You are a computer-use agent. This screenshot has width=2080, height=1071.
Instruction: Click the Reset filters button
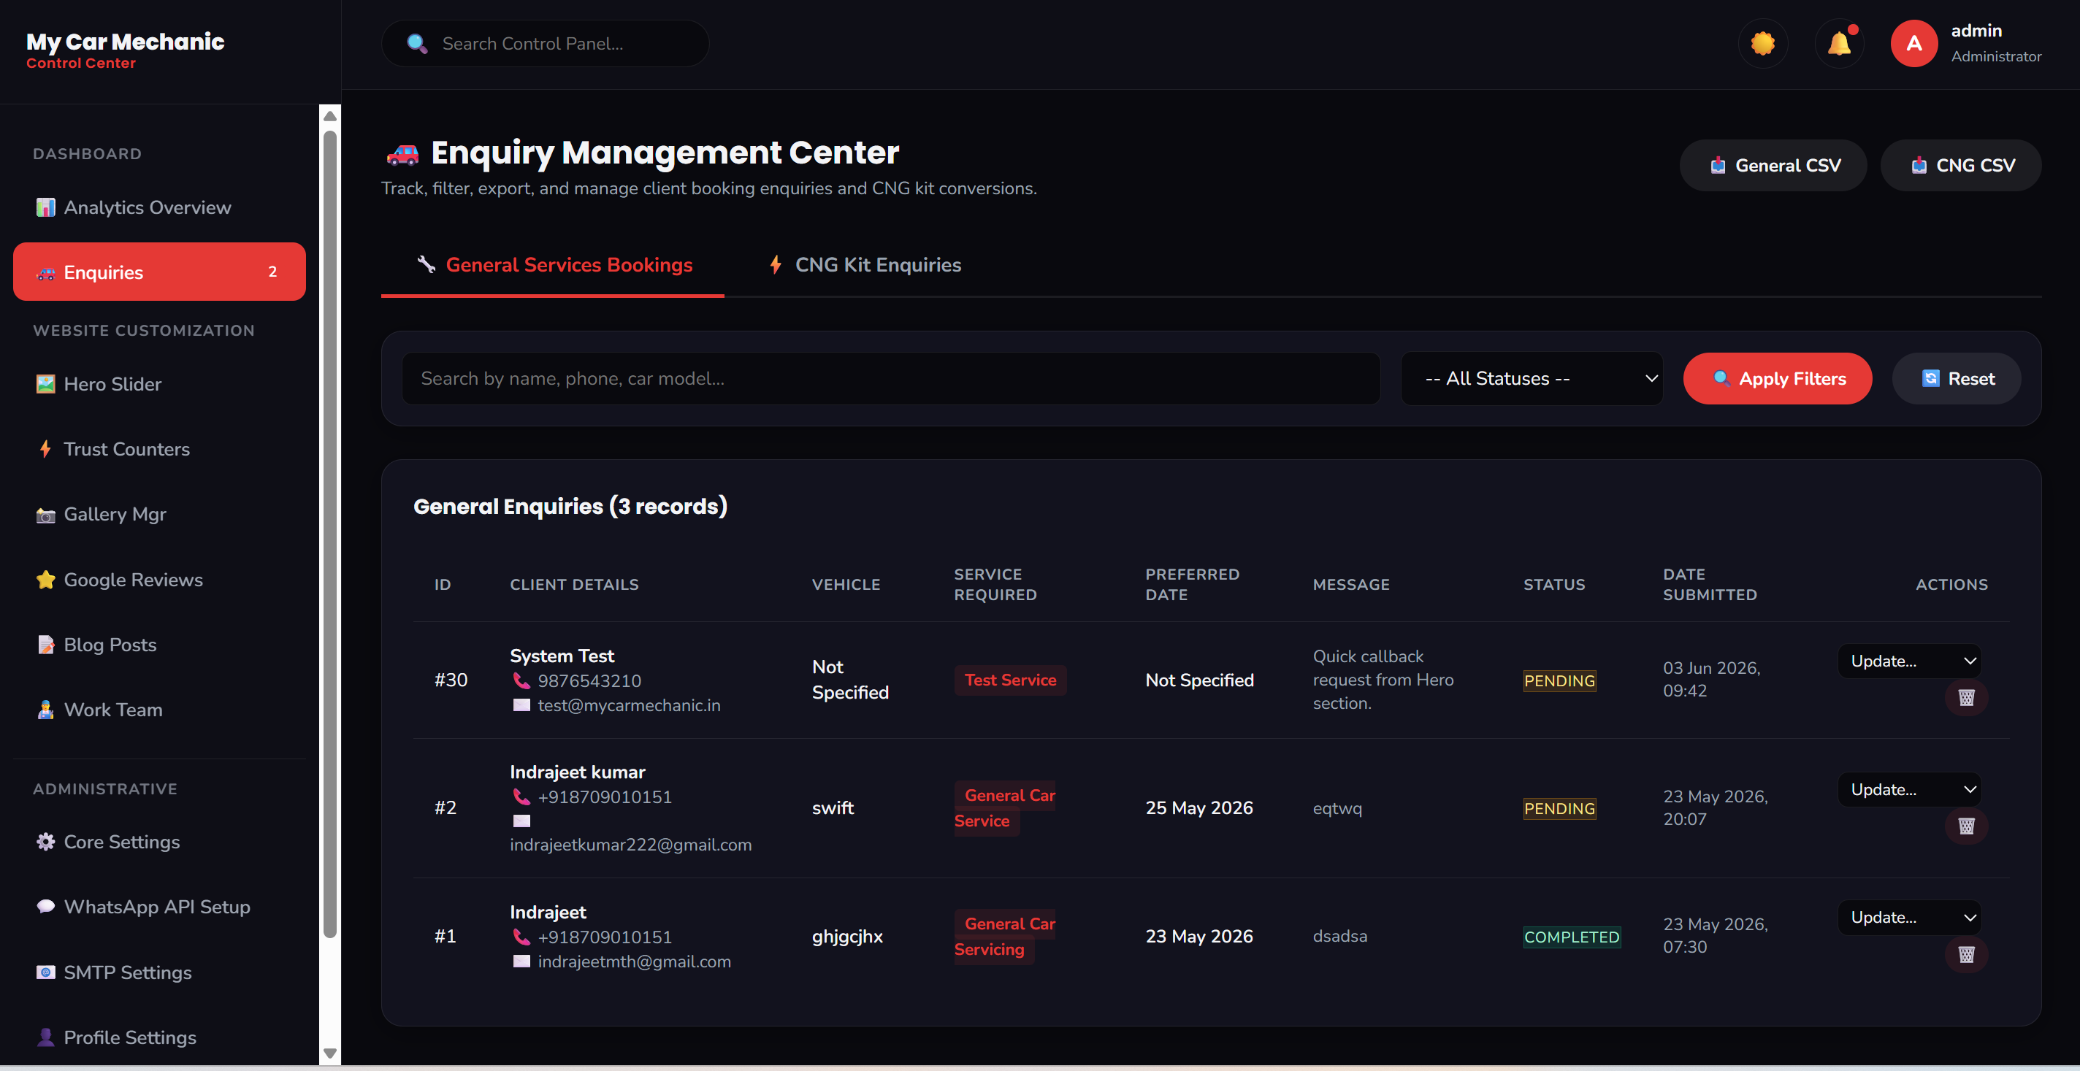(x=1957, y=378)
